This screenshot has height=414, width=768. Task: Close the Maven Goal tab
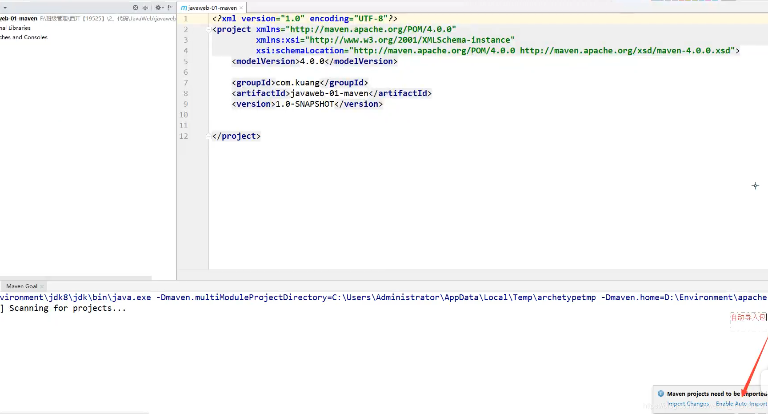point(42,287)
